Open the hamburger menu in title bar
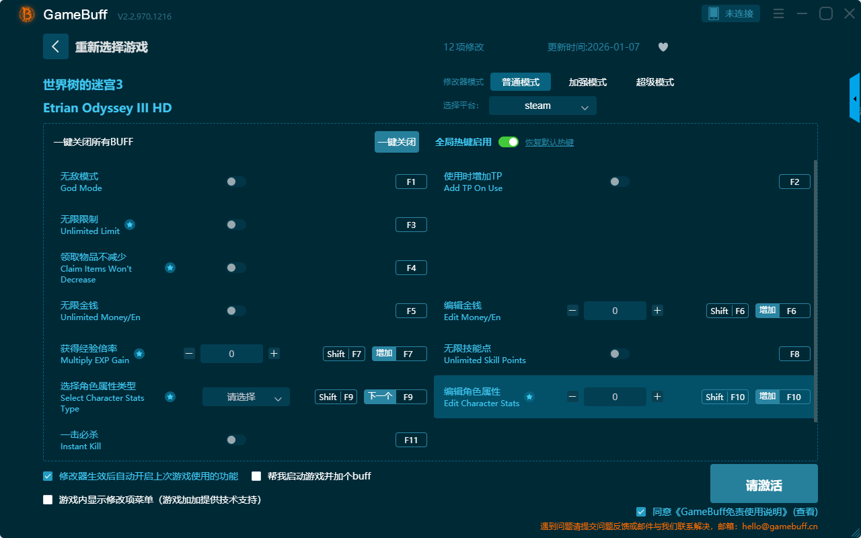The image size is (861, 538). tap(778, 14)
